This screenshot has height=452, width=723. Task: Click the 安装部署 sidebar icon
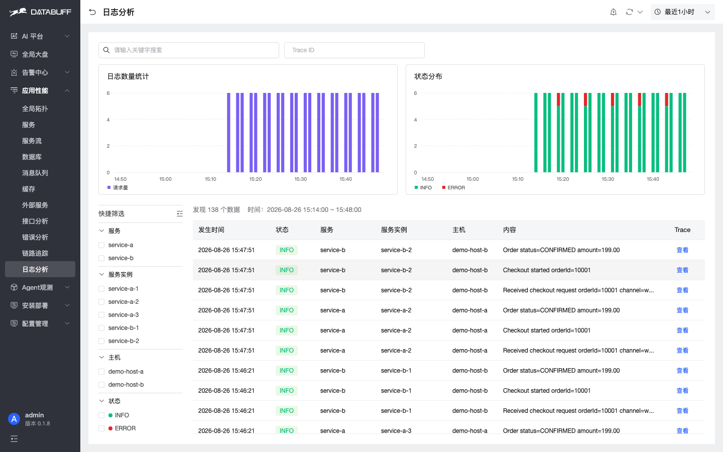pyautogui.click(x=14, y=305)
